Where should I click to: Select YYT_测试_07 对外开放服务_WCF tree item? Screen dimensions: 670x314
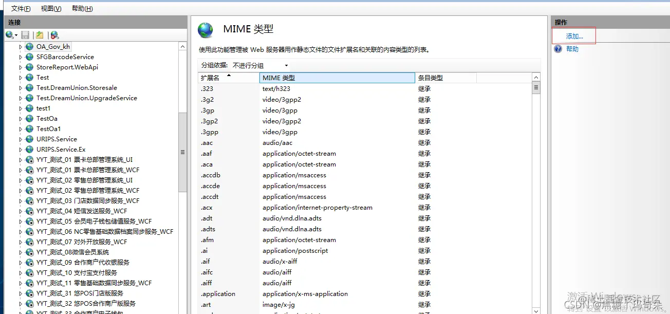pos(82,242)
